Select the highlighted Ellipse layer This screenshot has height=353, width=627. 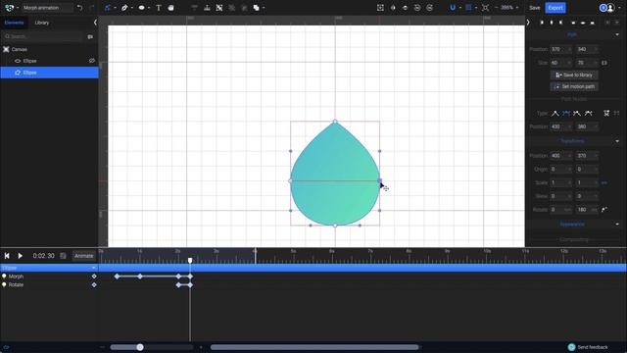pos(49,73)
